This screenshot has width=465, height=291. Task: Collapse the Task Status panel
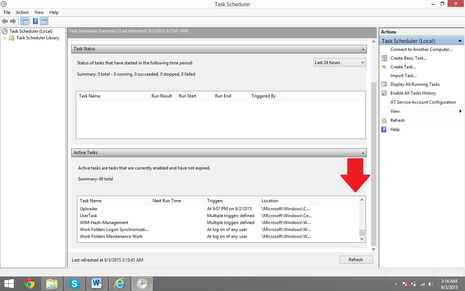point(363,49)
